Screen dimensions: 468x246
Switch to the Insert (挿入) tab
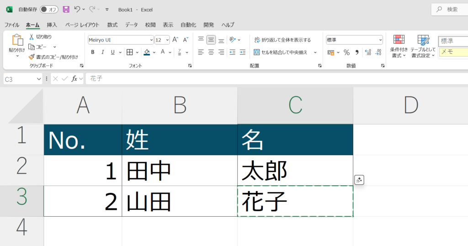(52, 25)
